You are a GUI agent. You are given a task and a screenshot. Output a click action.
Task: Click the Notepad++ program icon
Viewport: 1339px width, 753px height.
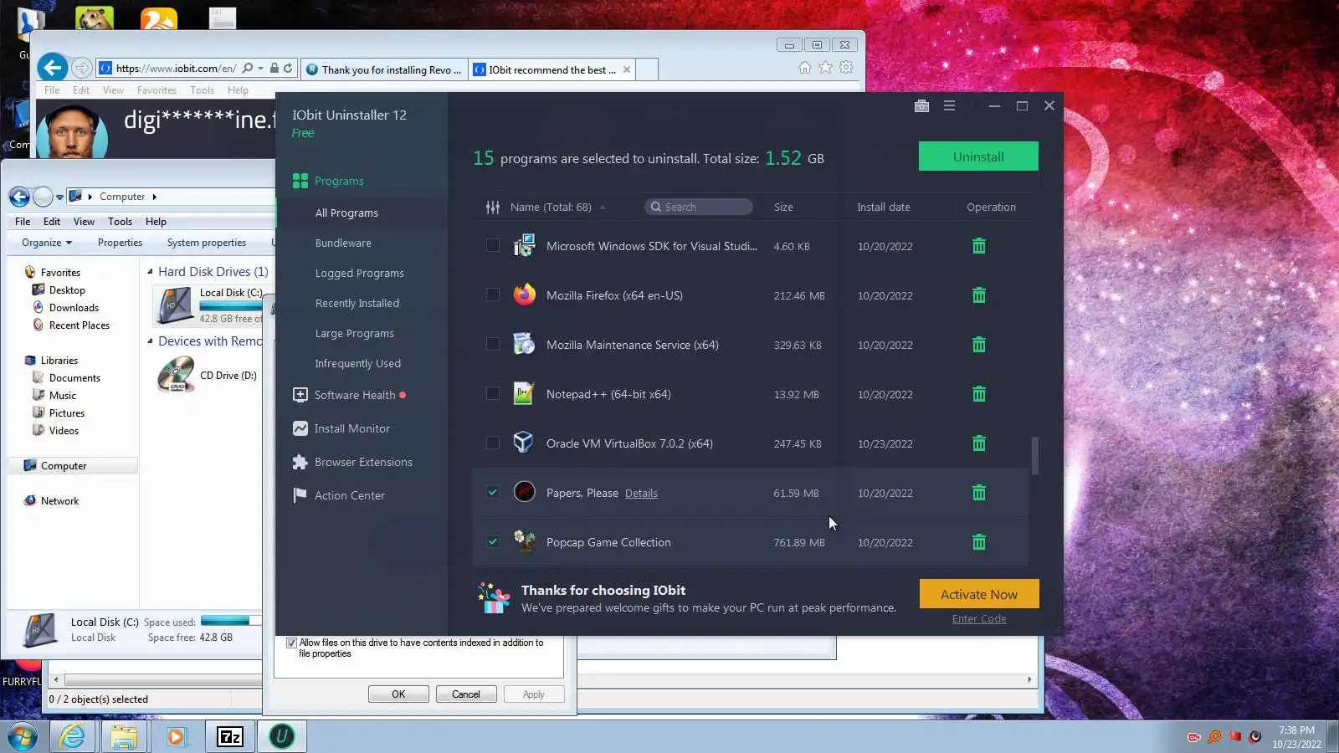point(524,393)
